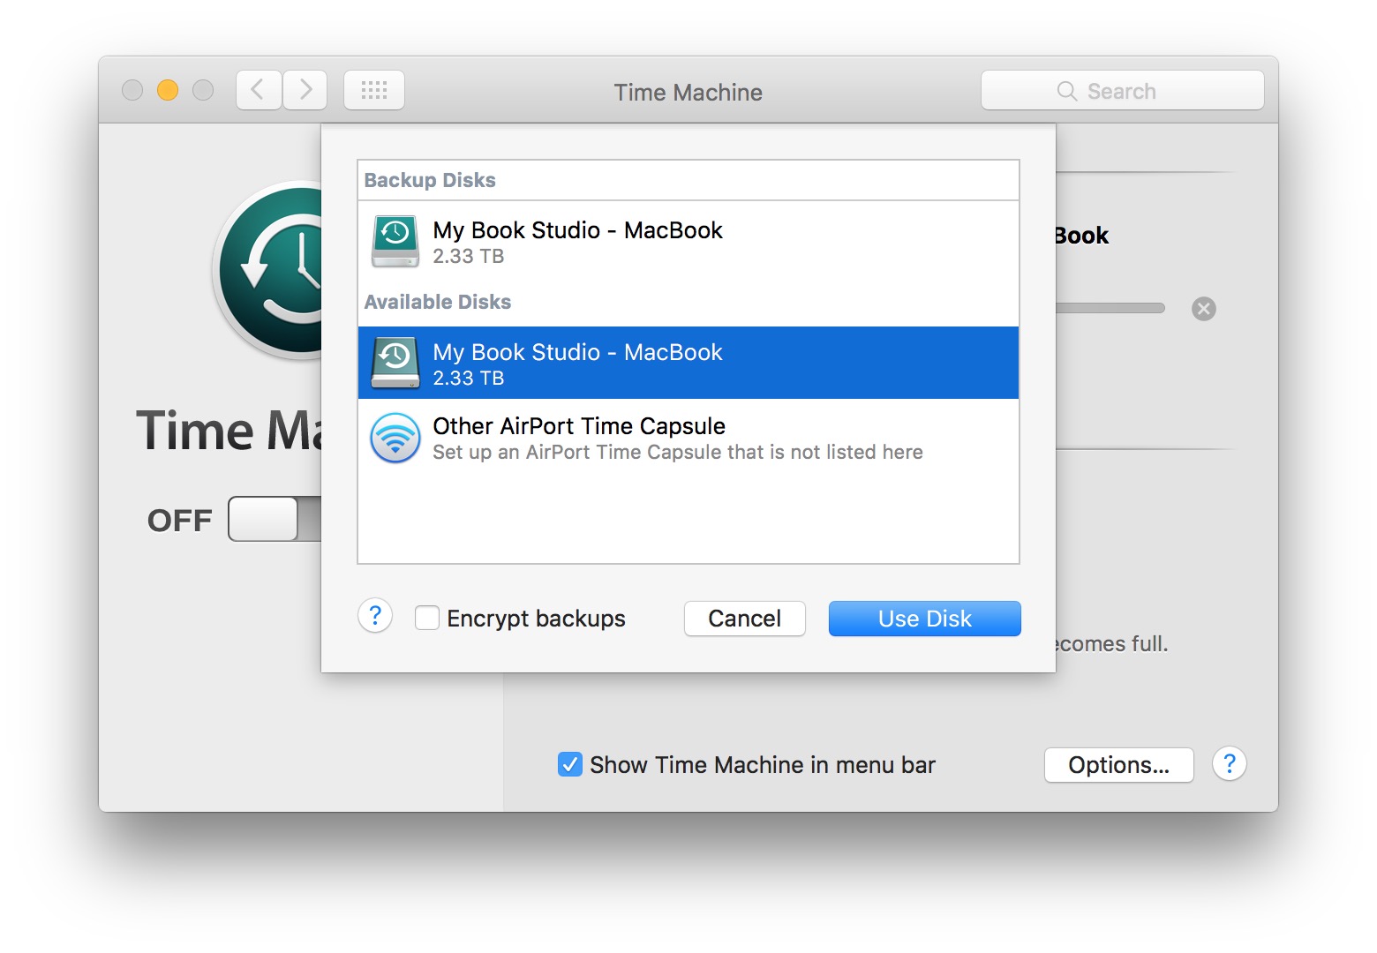Screen dimensions: 1377x953
Task: Click the backup progress bar
Action: [1110, 308]
